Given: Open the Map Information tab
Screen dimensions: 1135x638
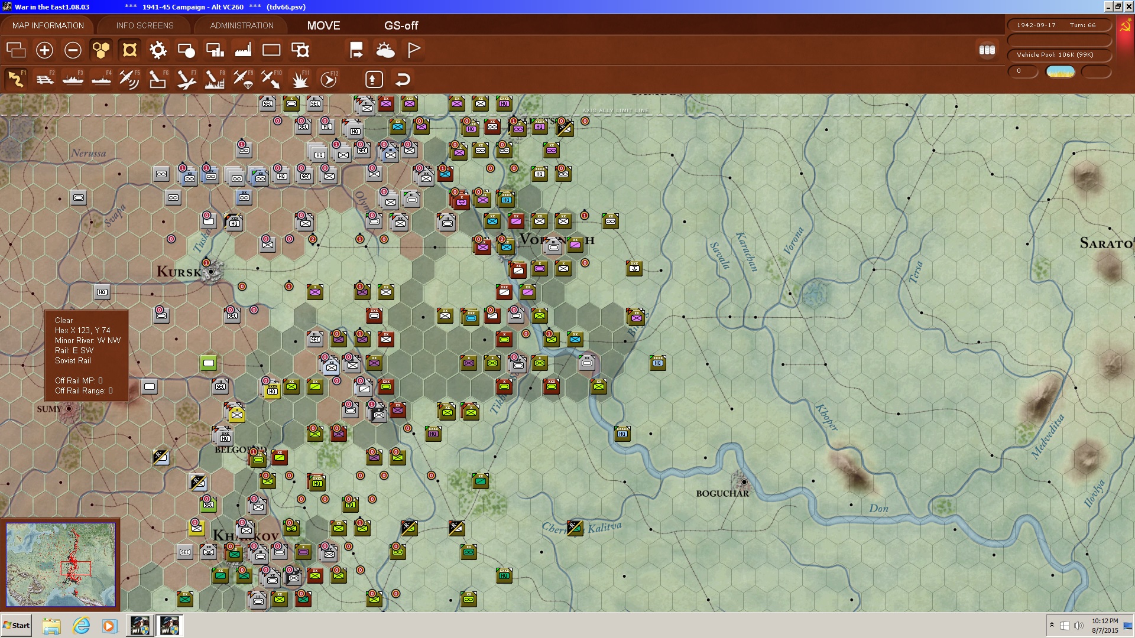Looking at the screenshot, I should [48, 25].
